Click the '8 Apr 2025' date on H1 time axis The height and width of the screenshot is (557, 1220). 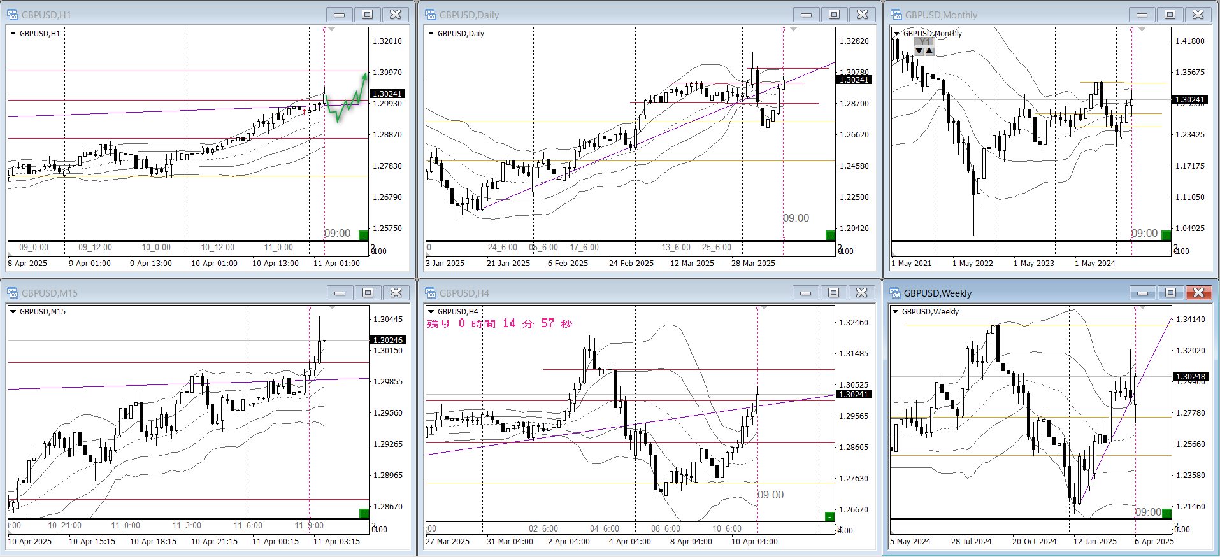click(x=27, y=264)
